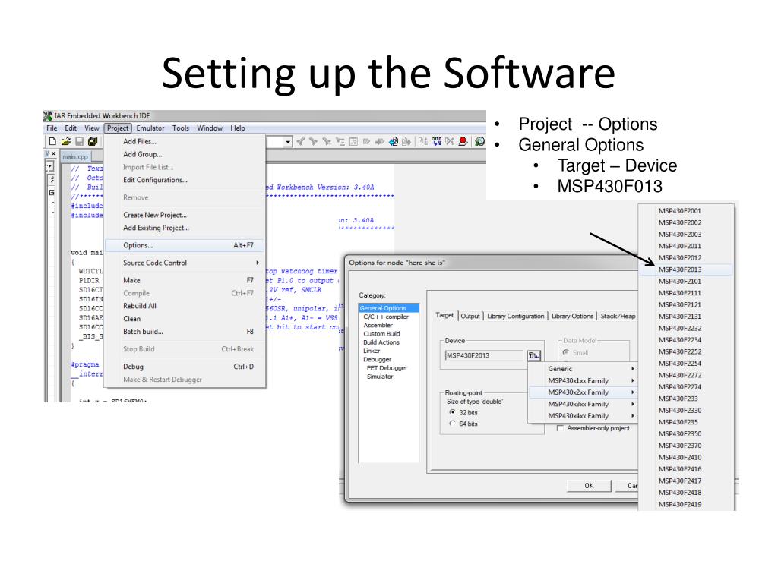Close the workspace pane with X

[54, 153]
